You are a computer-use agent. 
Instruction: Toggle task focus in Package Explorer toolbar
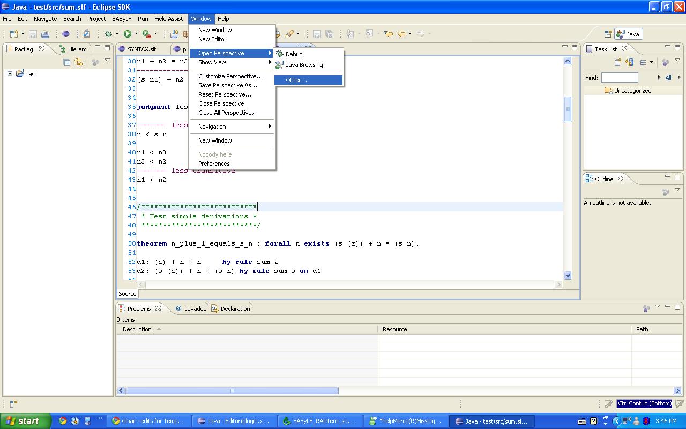[x=95, y=62]
